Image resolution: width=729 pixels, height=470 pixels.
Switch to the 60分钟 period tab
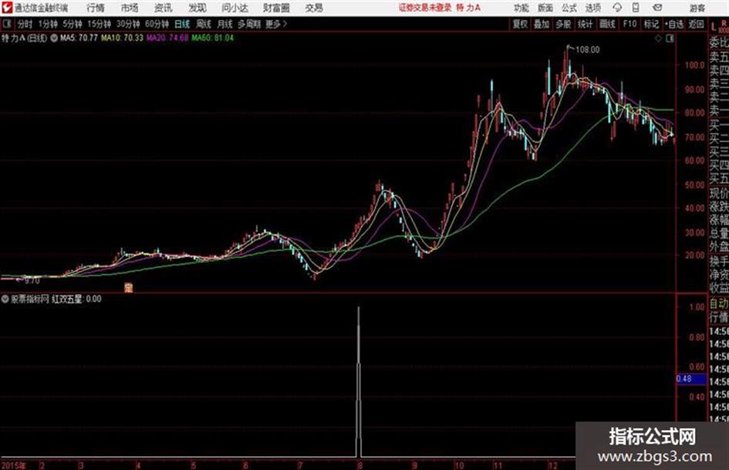tap(157, 24)
